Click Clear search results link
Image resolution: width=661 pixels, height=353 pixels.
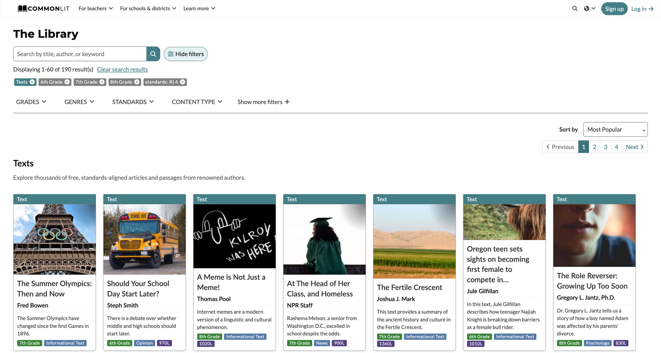pos(122,69)
